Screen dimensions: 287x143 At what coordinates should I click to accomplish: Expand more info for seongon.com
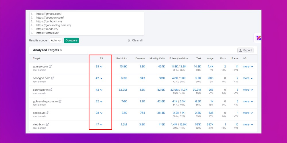(x=248, y=78)
